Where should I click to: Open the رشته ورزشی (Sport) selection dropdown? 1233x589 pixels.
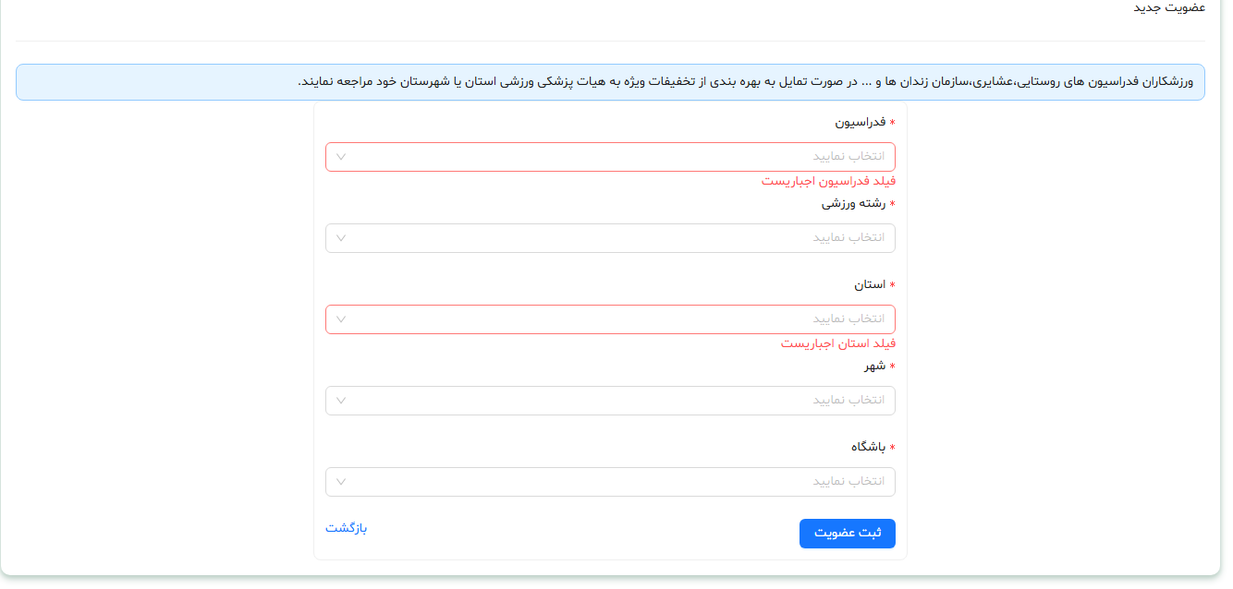coord(610,237)
